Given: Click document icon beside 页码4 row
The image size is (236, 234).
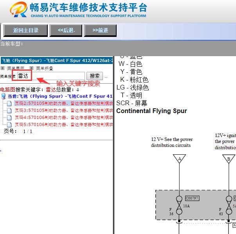Looking at the screenshot, I should 9,118.
